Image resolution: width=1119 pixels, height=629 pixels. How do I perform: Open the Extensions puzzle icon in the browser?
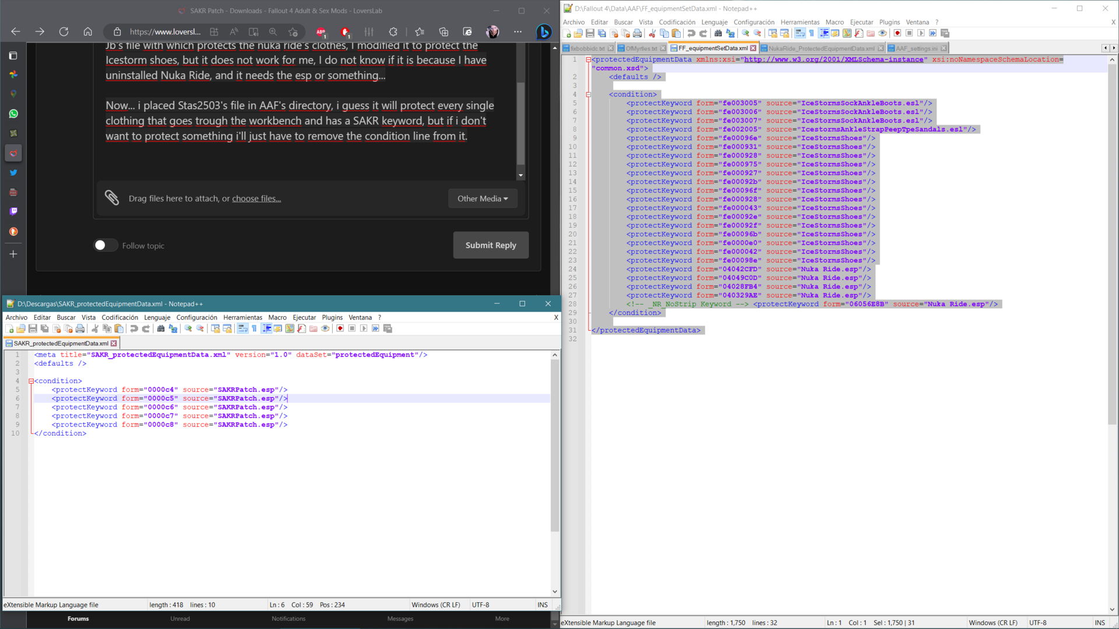point(393,32)
